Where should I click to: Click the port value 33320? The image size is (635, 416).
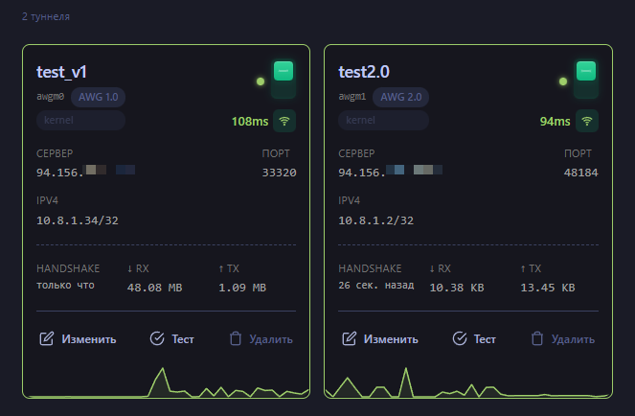click(x=279, y=173)
